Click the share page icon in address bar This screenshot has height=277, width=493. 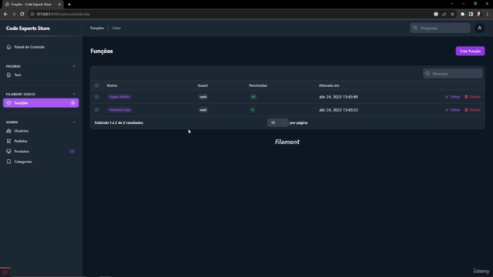pos(444,14)
